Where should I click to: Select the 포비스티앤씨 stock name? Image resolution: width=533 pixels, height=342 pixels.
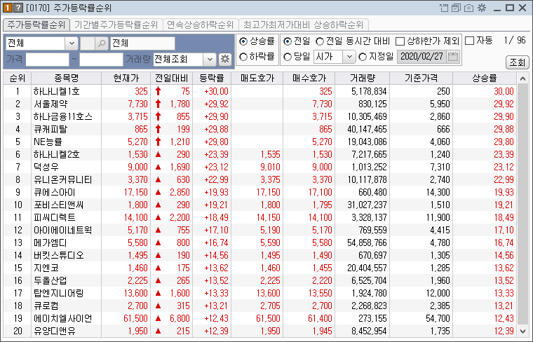(58, 205)
